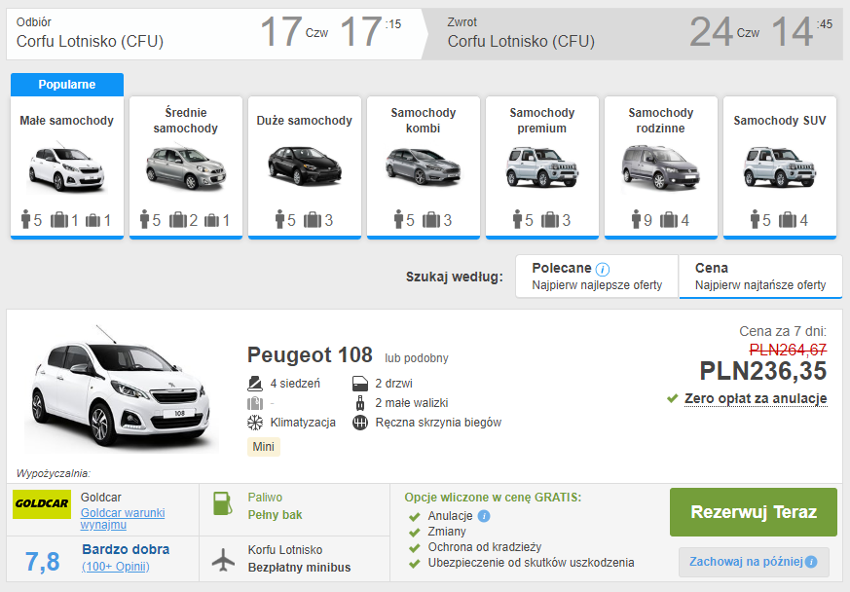Click the green check next to Zero opłat
This screenshot has width=850, height=592.
(x=673, y=399)
